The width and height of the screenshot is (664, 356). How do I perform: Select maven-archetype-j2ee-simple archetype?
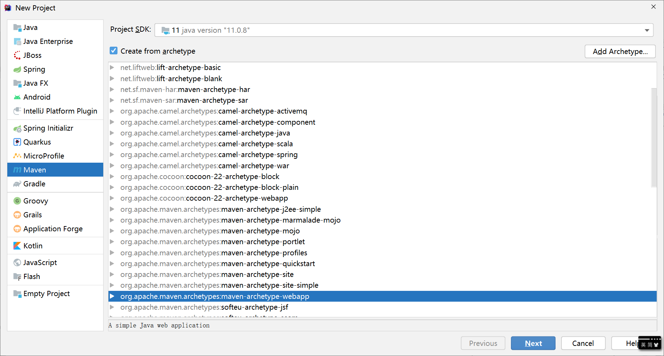pos(382,209)
